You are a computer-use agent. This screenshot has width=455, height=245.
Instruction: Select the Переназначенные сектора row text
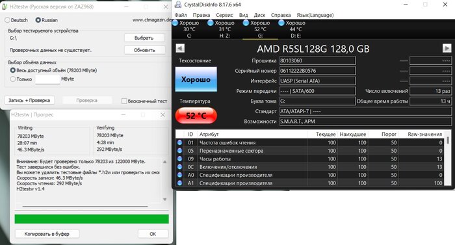[x=231, y=151]
